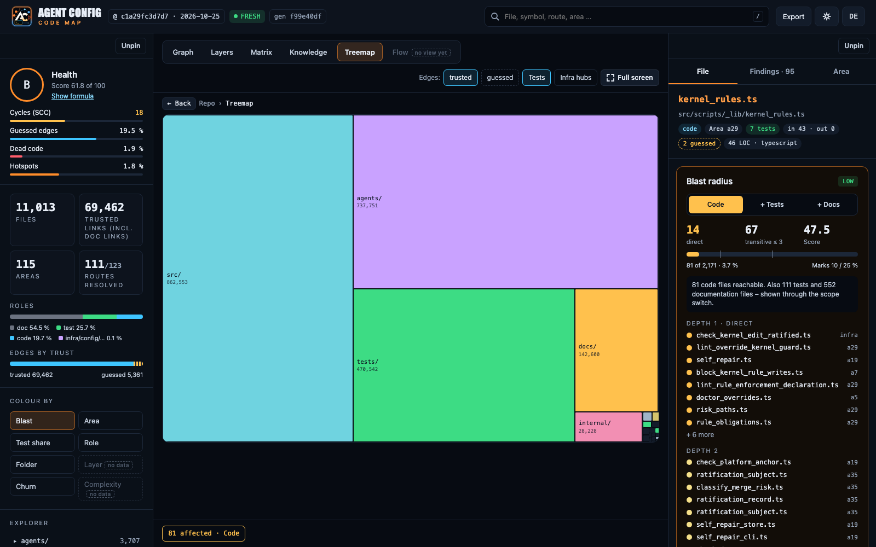Focus the File, symbol, route search field
The image size is (876, 547).
(626, 16)
